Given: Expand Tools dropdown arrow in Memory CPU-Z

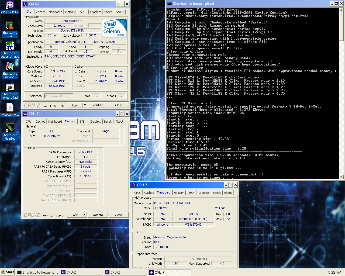Looking at the screenshot, I should tap(84, 215).
